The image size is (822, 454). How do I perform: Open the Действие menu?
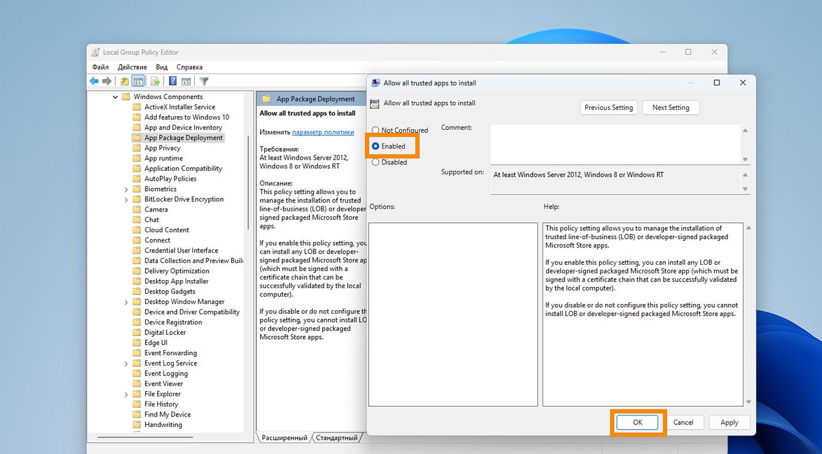(132, 67)
